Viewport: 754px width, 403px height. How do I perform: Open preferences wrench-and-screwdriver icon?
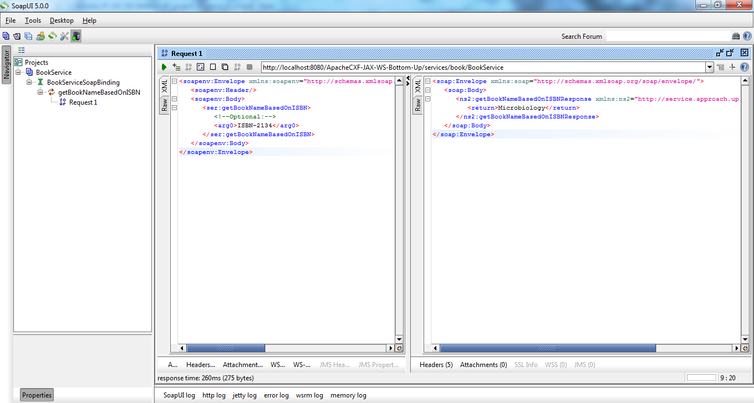click(x=64, y=36)
